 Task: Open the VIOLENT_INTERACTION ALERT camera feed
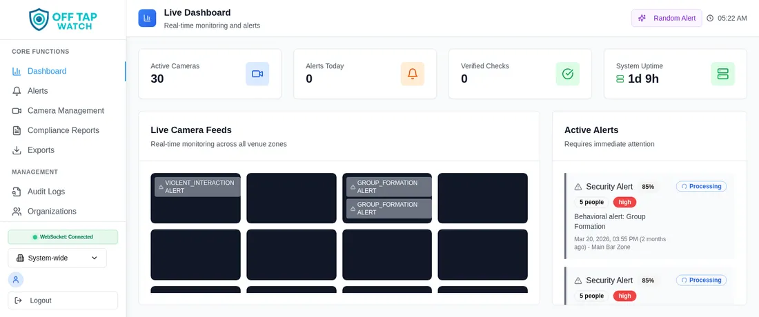(195, 198)
